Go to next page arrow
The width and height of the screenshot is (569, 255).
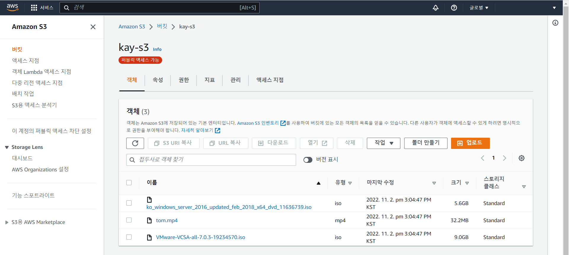point(504,158)
